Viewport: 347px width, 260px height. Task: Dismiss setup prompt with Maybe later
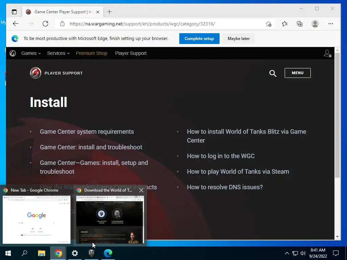239,39
